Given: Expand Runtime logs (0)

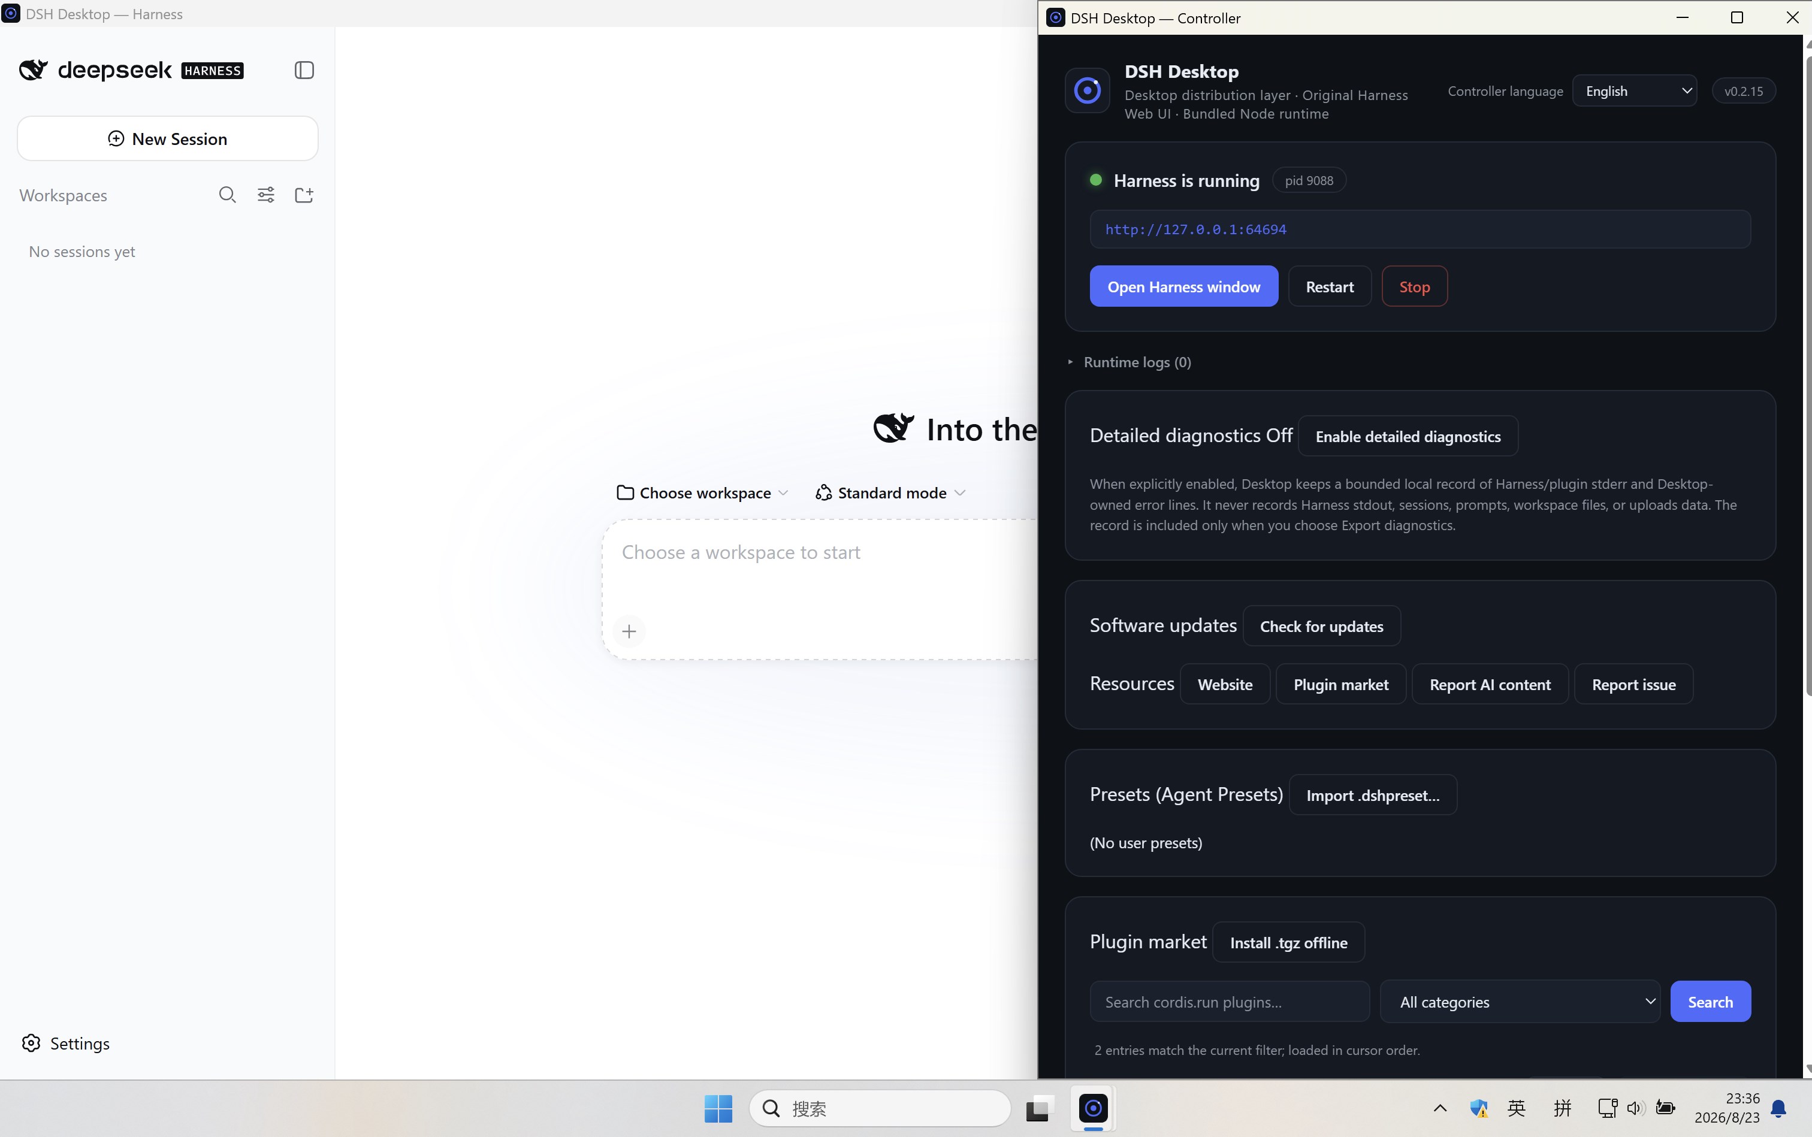Looking at the screenshot, I should tap(1130, 362).
